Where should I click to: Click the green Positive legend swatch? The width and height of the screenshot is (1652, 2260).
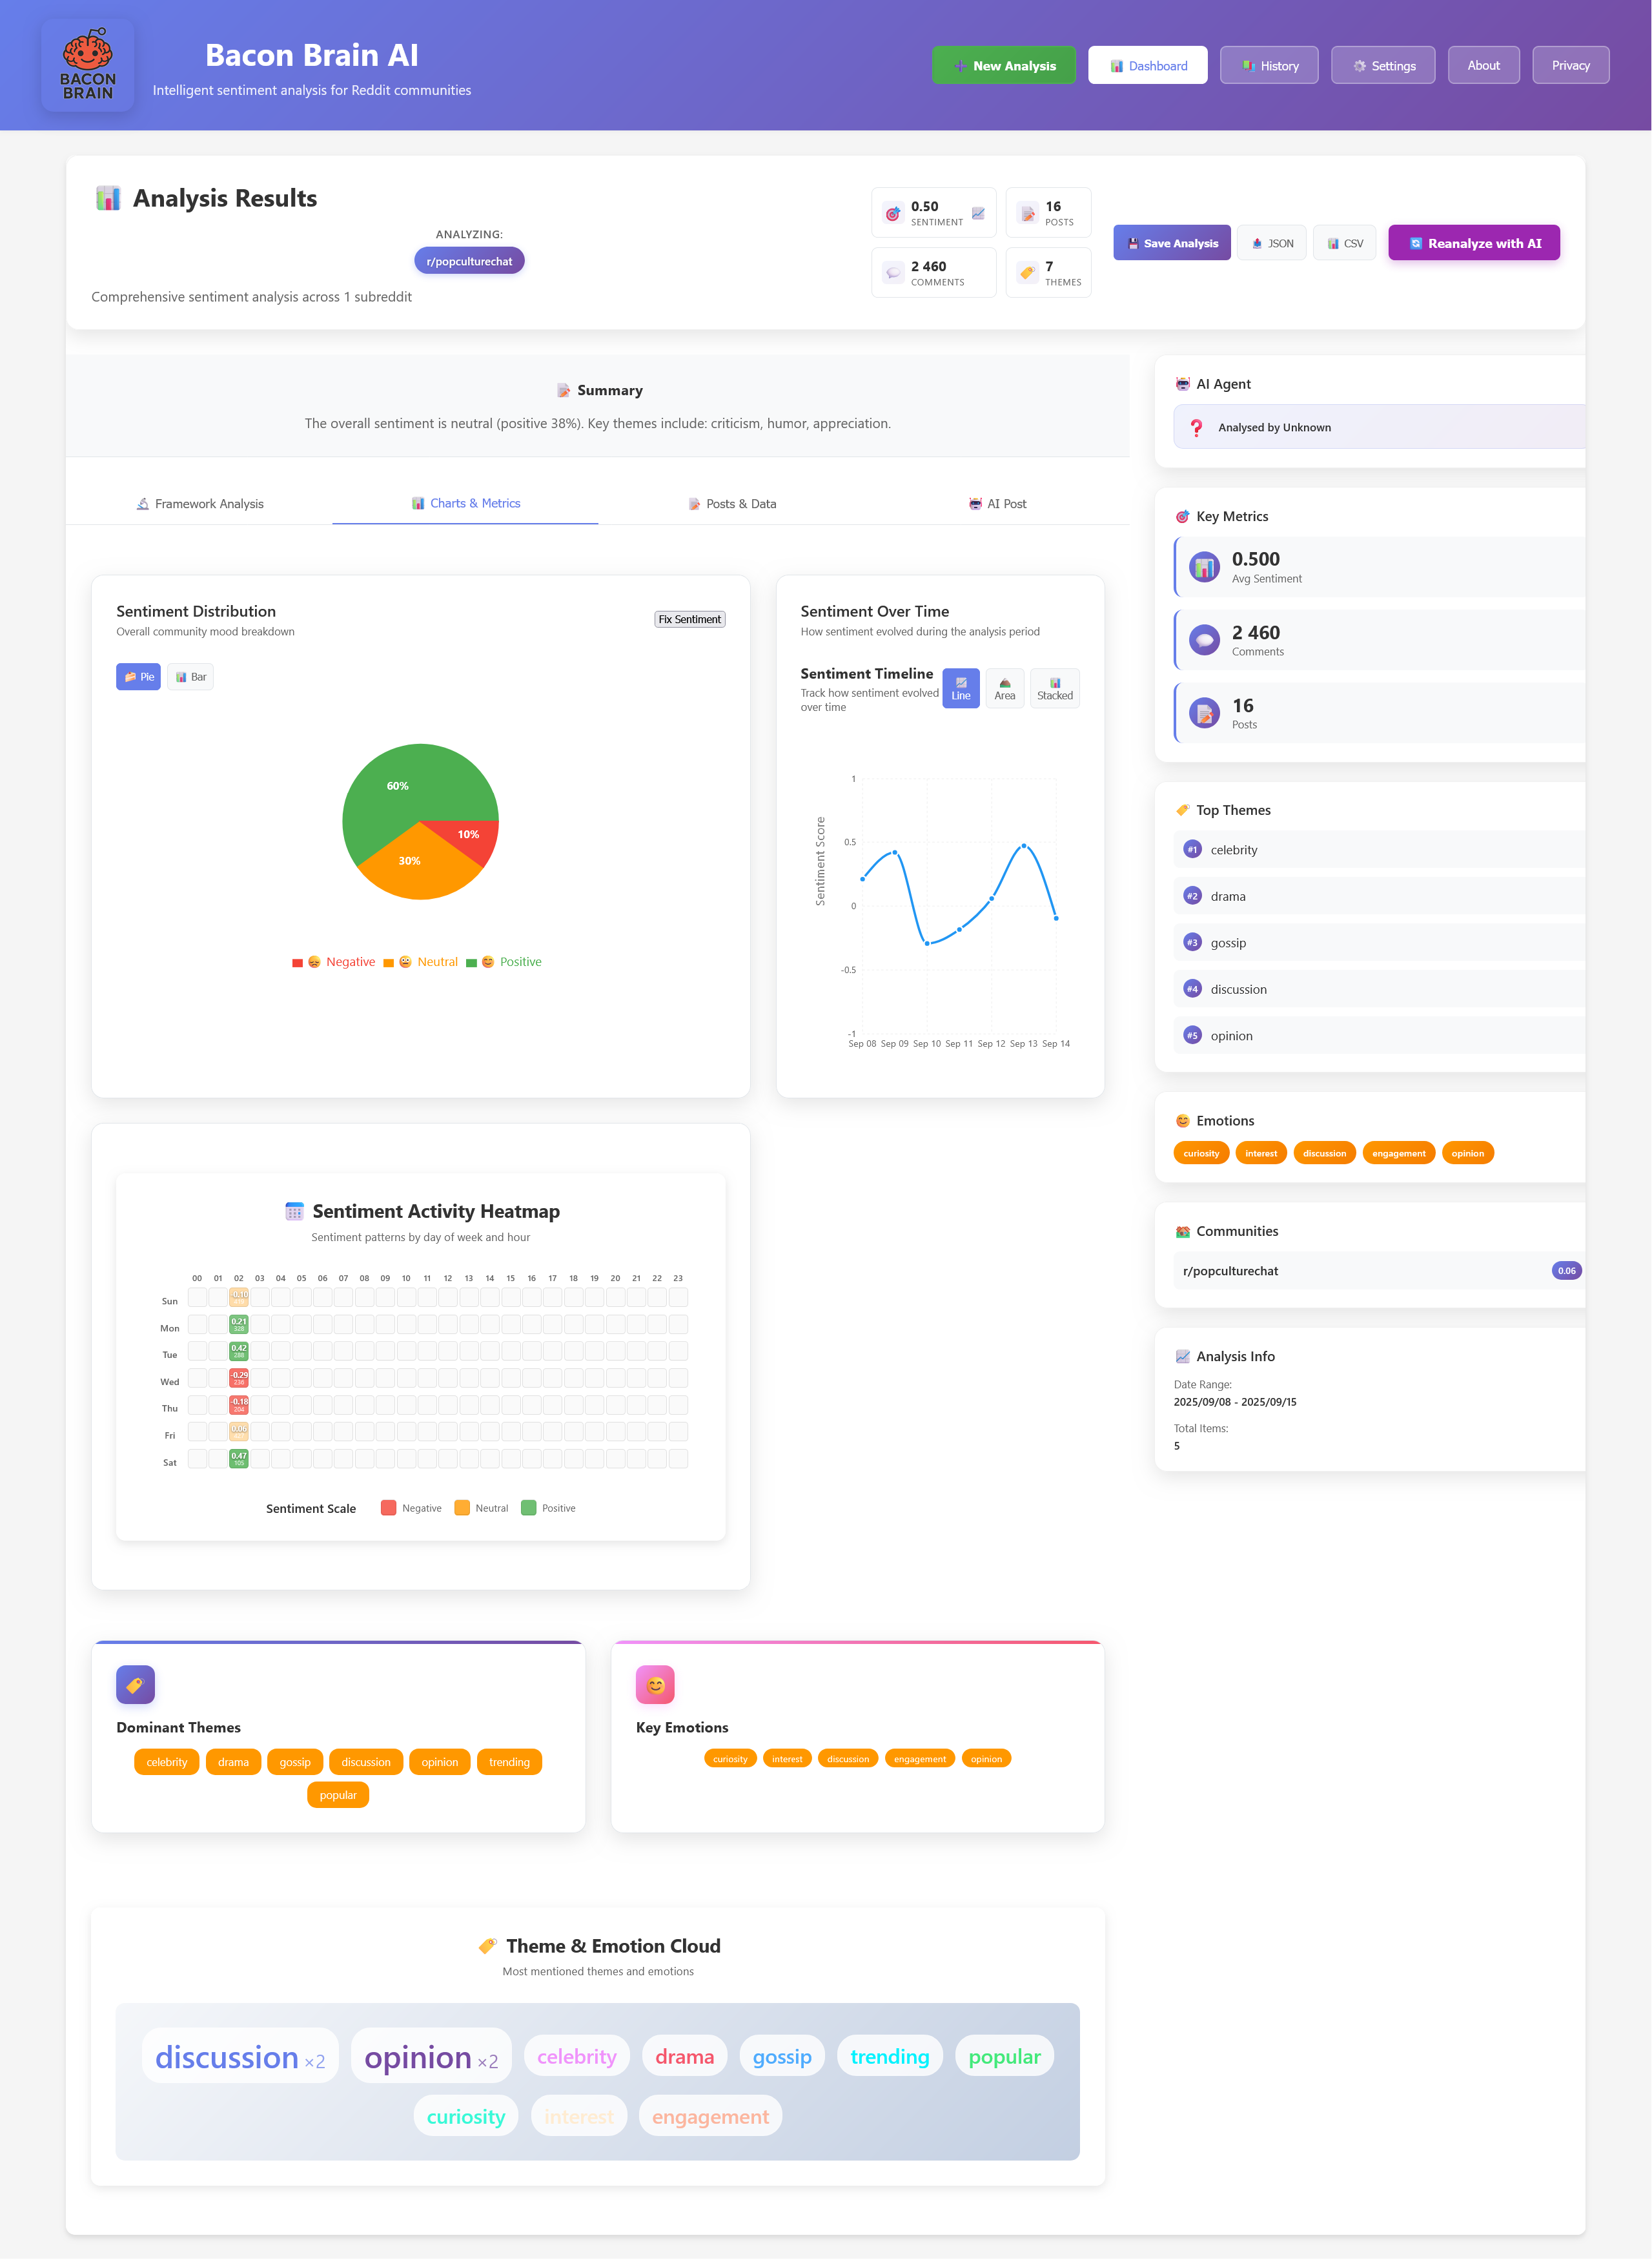click(x=471, y=963)
